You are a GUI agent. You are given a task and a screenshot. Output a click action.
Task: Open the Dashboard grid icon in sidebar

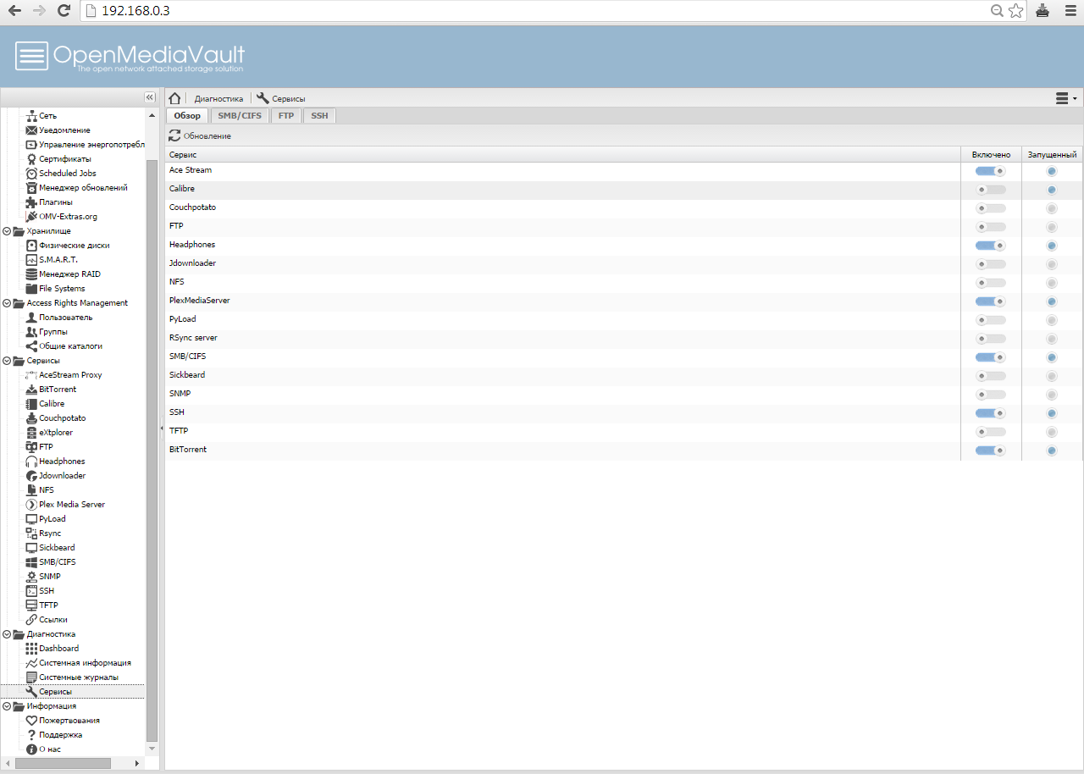[x=31, y=649]
